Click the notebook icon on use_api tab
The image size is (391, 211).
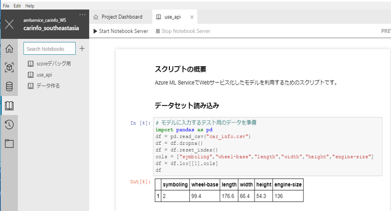coord(158,17)
